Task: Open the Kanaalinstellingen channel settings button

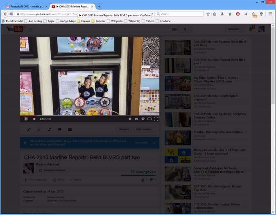Action: pos(53,170)
